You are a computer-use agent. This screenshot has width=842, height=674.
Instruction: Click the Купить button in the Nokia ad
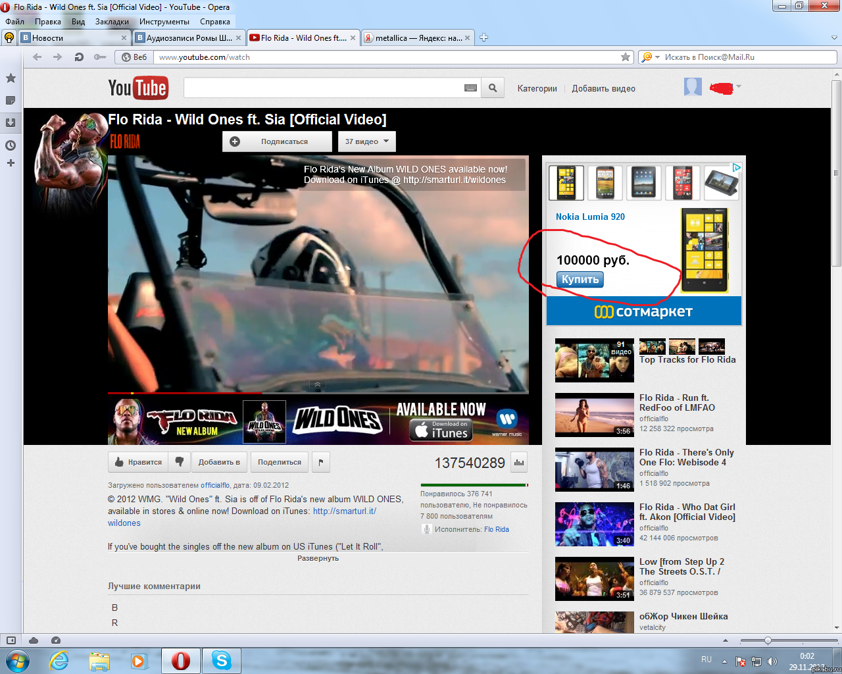click(x=580, y=279)
